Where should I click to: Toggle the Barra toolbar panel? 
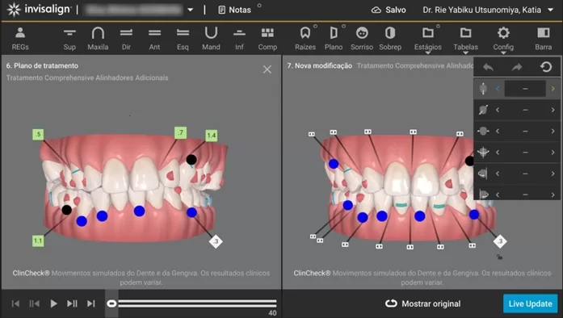[544, 39]
